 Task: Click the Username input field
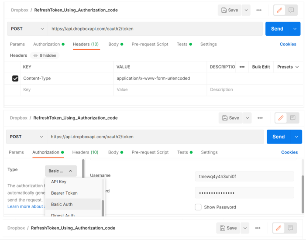coord(244,176)
